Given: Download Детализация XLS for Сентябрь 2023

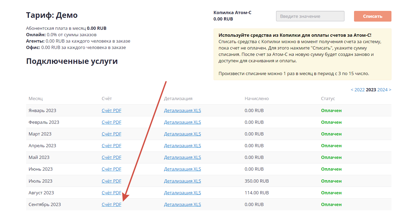Looking at the screenshot, I should click(x=182, y=204).
